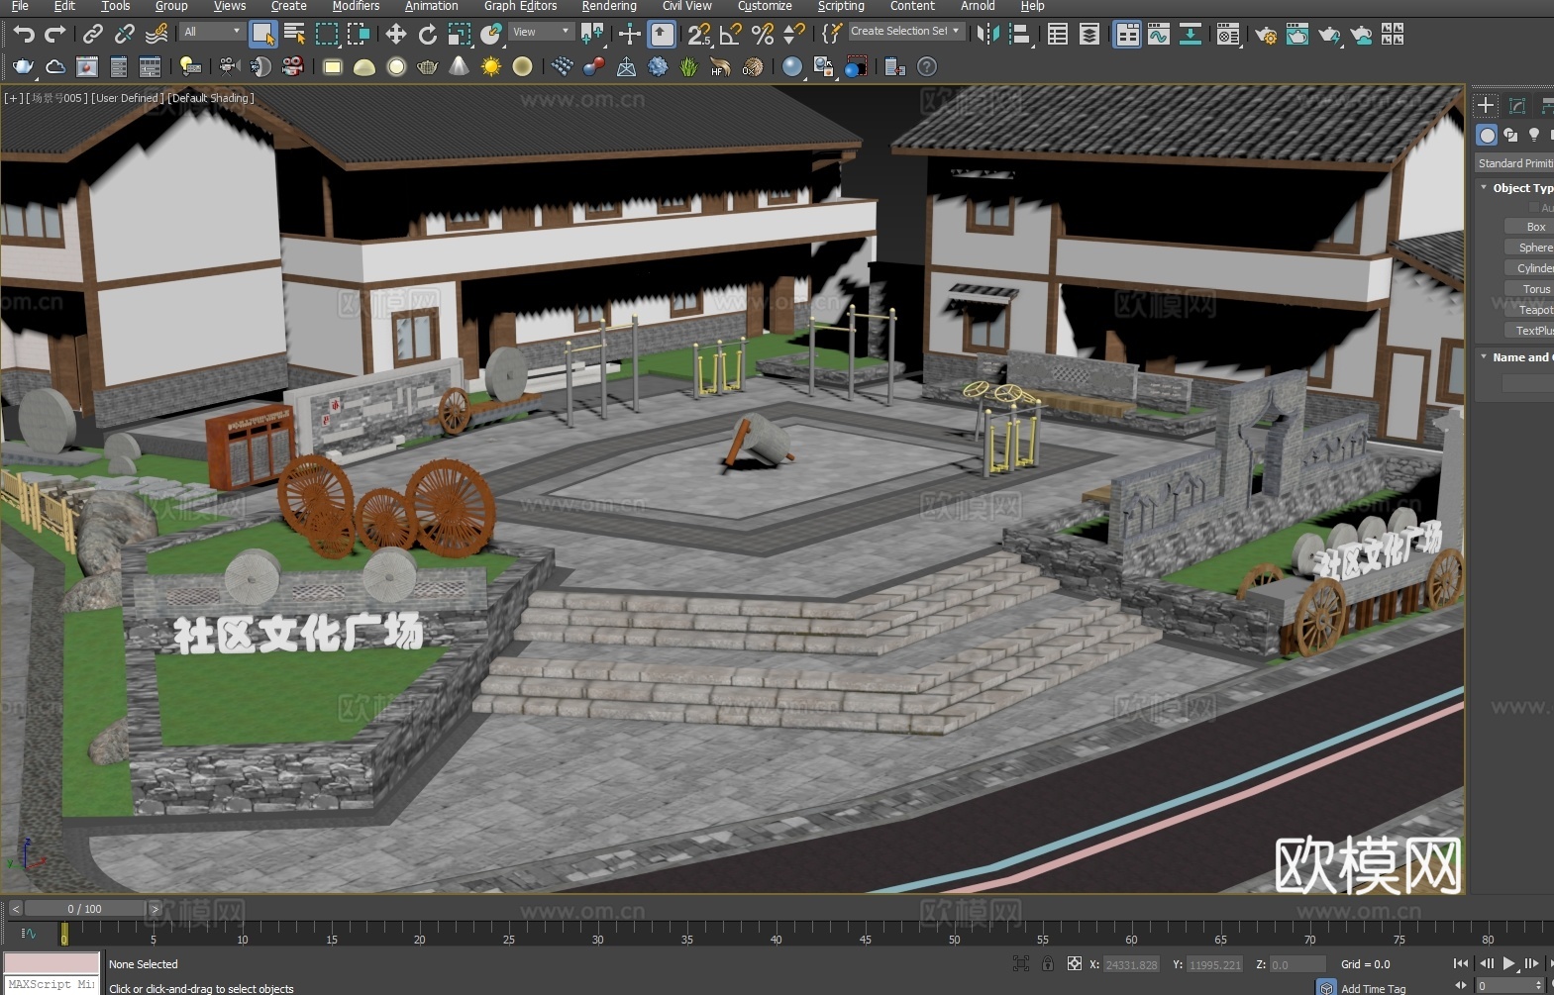This screenshot has height=995, width=1554.
Task: Click the Redo arrow icon
Action: (x=55, y=35)
